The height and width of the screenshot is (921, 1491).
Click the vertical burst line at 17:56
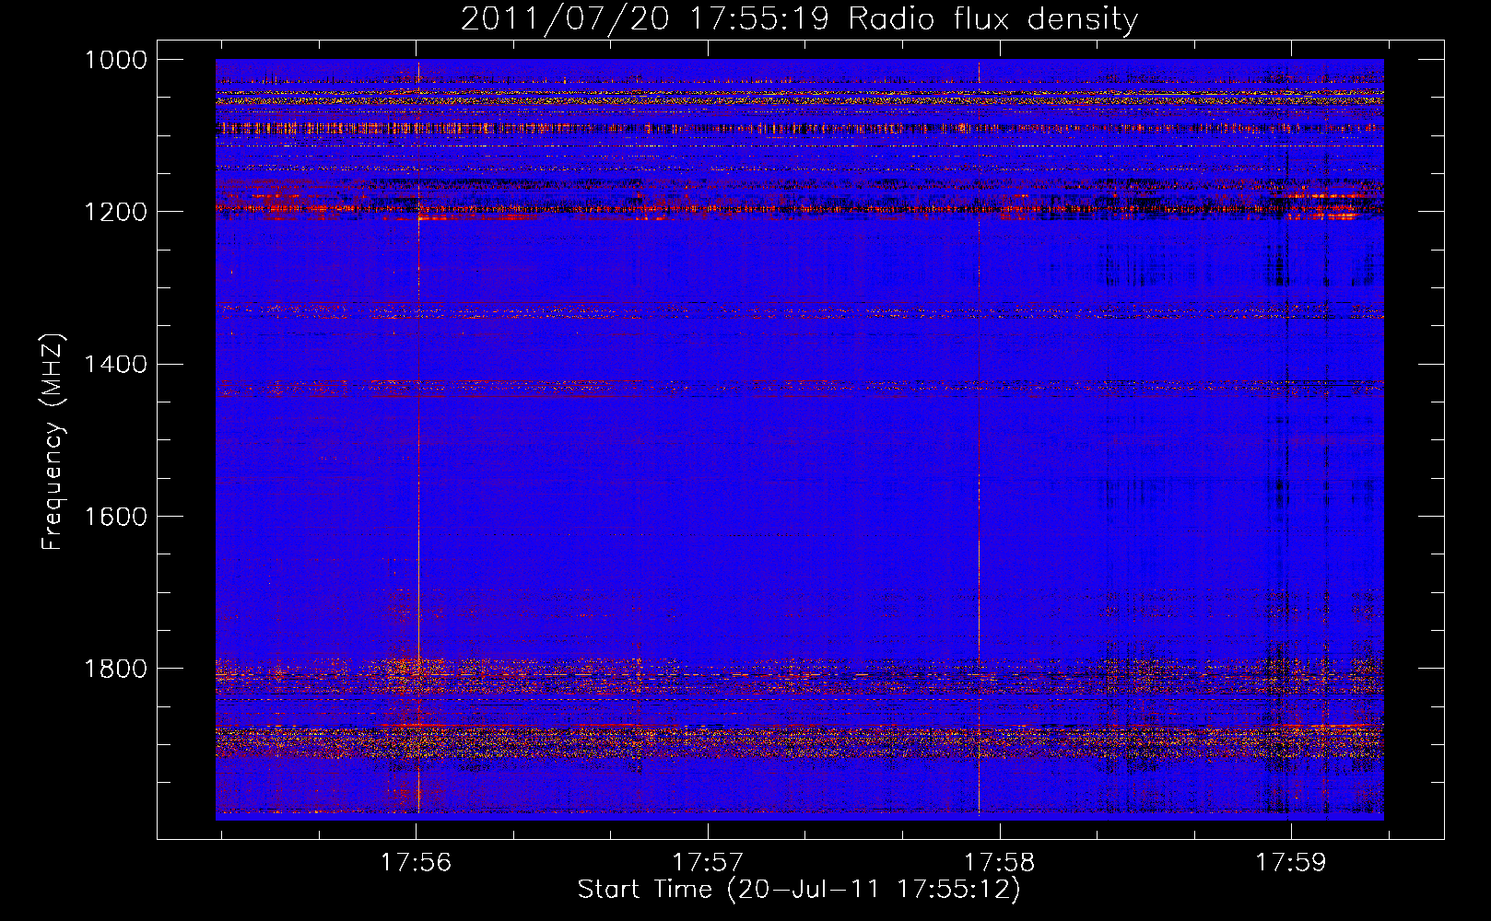418,437
